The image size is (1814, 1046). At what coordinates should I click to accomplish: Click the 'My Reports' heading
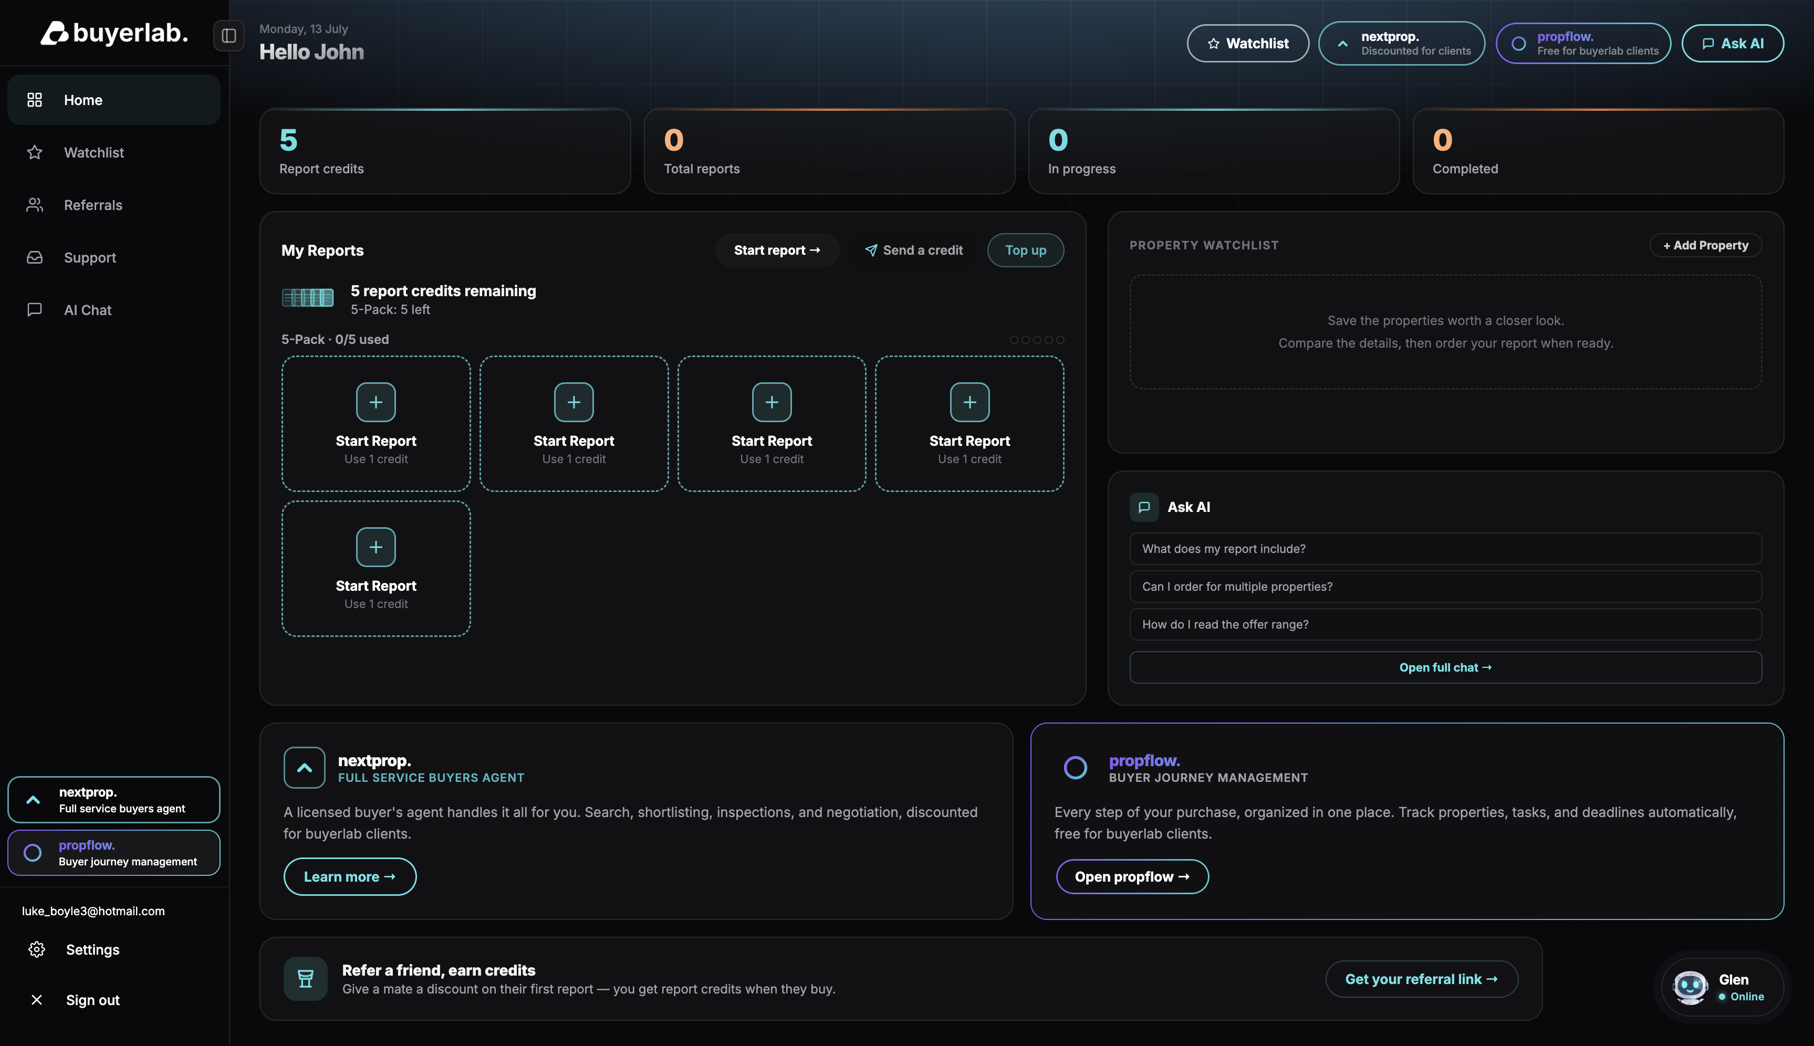click(322, 250)
